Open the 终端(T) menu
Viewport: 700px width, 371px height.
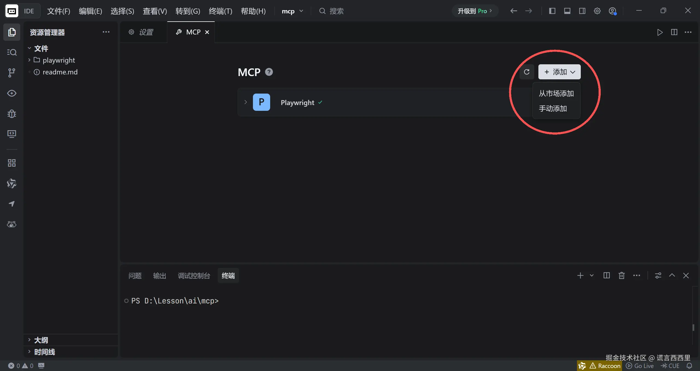(220, 11)
